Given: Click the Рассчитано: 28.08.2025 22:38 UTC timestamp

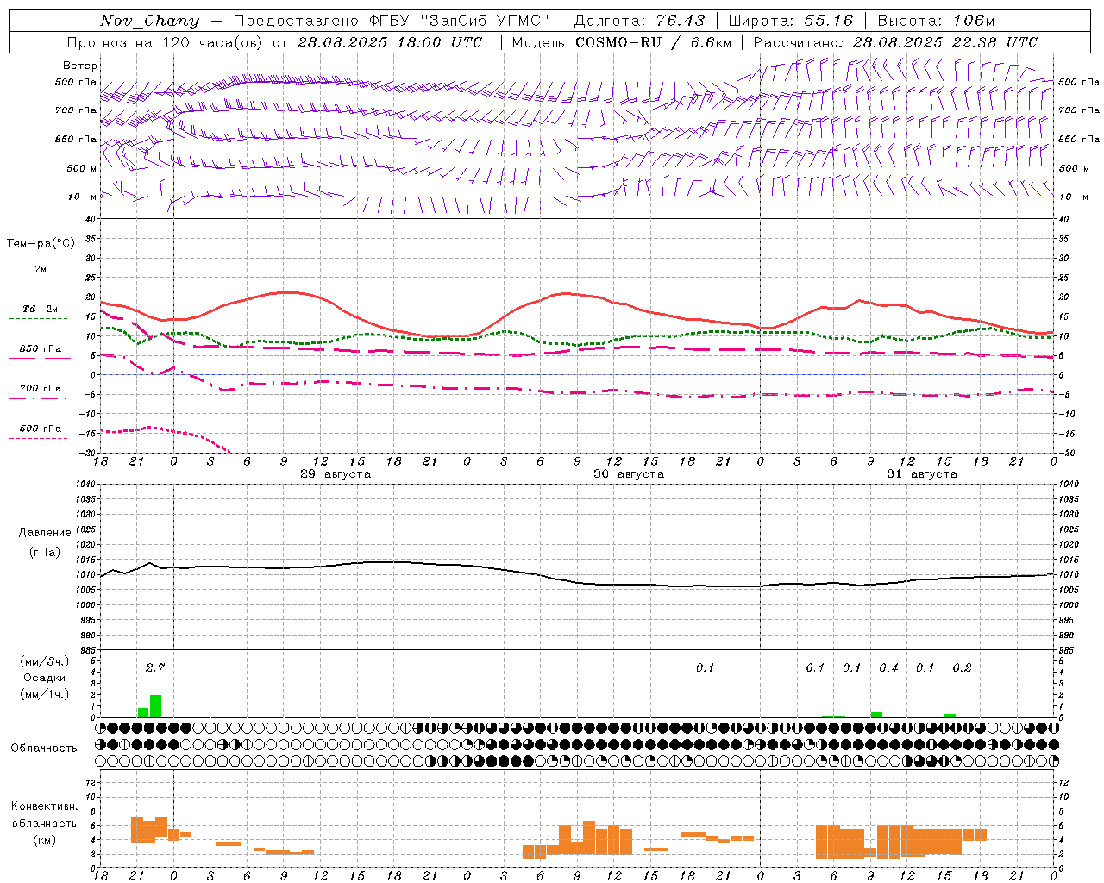Looking at the screenshot, I should tap(895, 42).
